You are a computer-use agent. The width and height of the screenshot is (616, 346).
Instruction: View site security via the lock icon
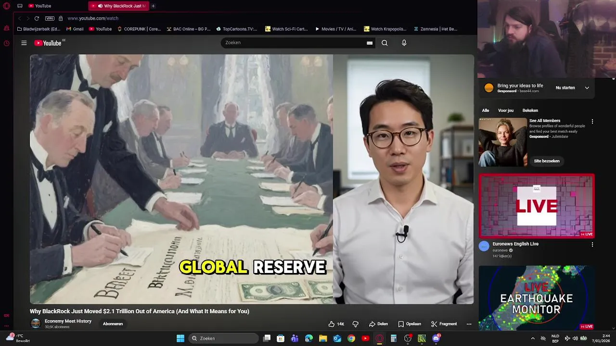tap(61, 18)
